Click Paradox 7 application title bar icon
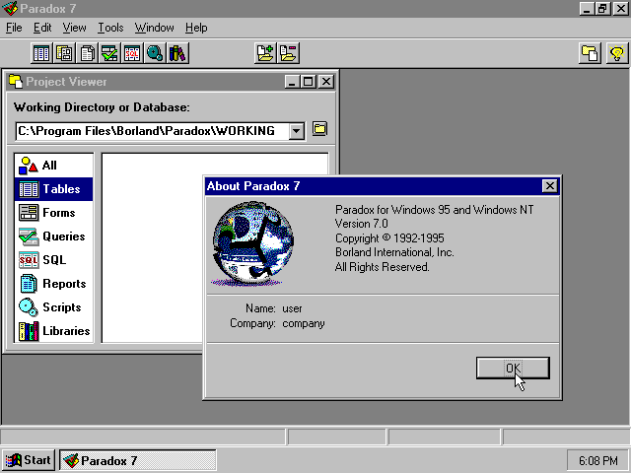 coord(10,8)
